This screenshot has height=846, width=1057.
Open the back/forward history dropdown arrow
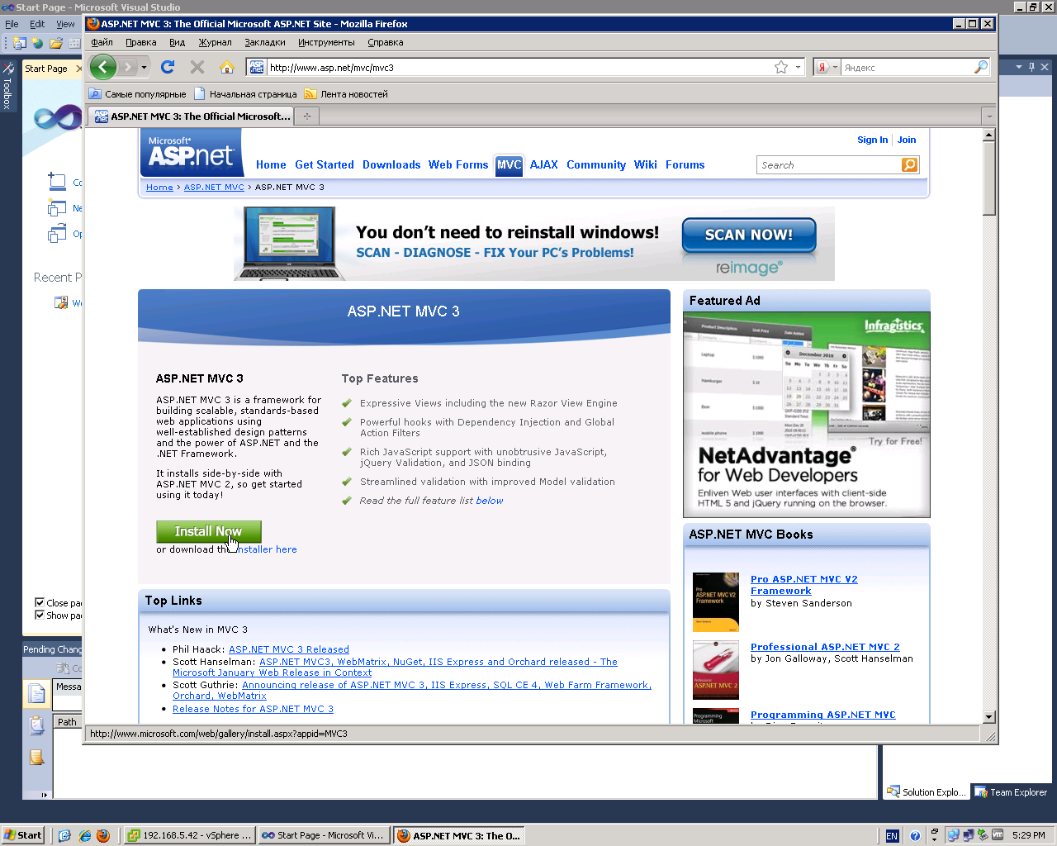click(x=144, y=67)
